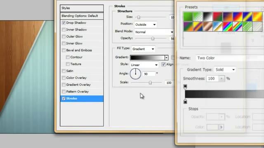The image size is (264, 148).
Task: Open the Blend Mode dropdown showing Normal
Action: 154,32
